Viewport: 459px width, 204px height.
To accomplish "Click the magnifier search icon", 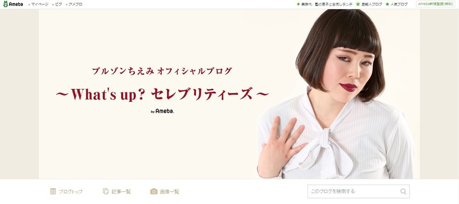I will pos(403,192).
